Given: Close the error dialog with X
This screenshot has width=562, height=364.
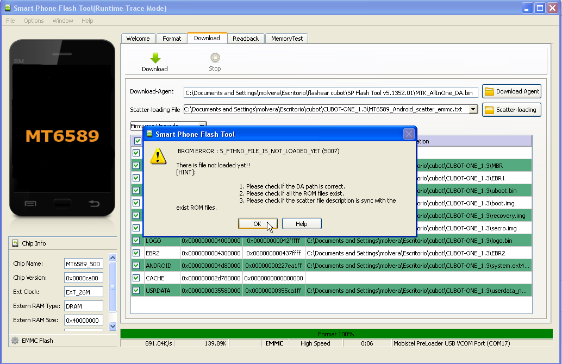Looking at the screenshot, I should [x=409, y=134].
